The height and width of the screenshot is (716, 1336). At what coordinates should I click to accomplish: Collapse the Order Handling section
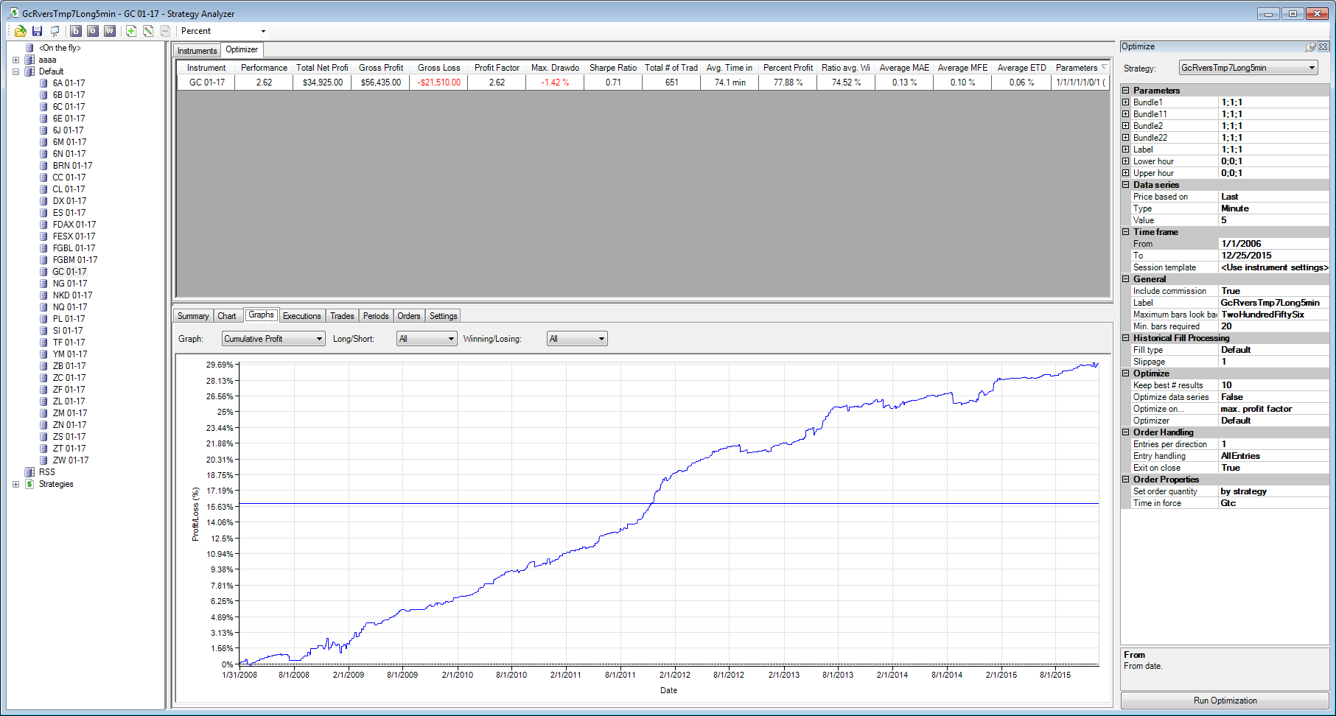click(1126, 432)
